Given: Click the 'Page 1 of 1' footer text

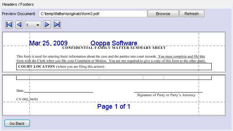Looking at the screenshot, I should pos(114,107).
